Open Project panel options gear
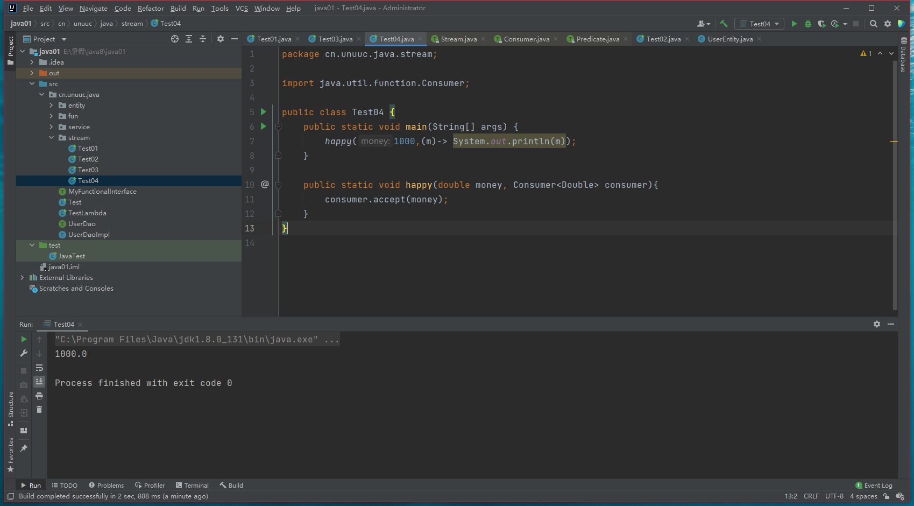Screen dimensions: 914x506 [x=221, y=39]
